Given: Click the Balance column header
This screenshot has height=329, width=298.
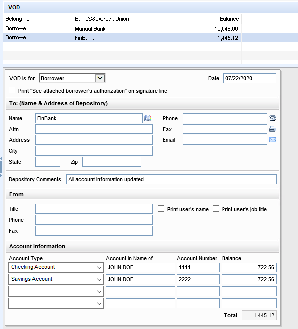Looking at the screenshot, I should pos(229,19).
